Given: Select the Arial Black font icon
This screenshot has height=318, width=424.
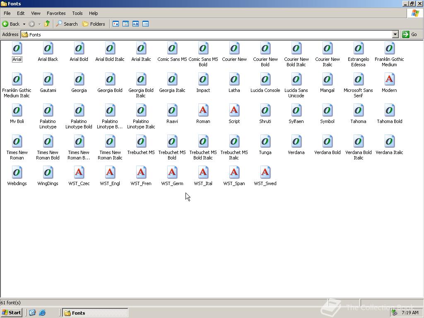Looking at the screenshot, I should (48, 48).
